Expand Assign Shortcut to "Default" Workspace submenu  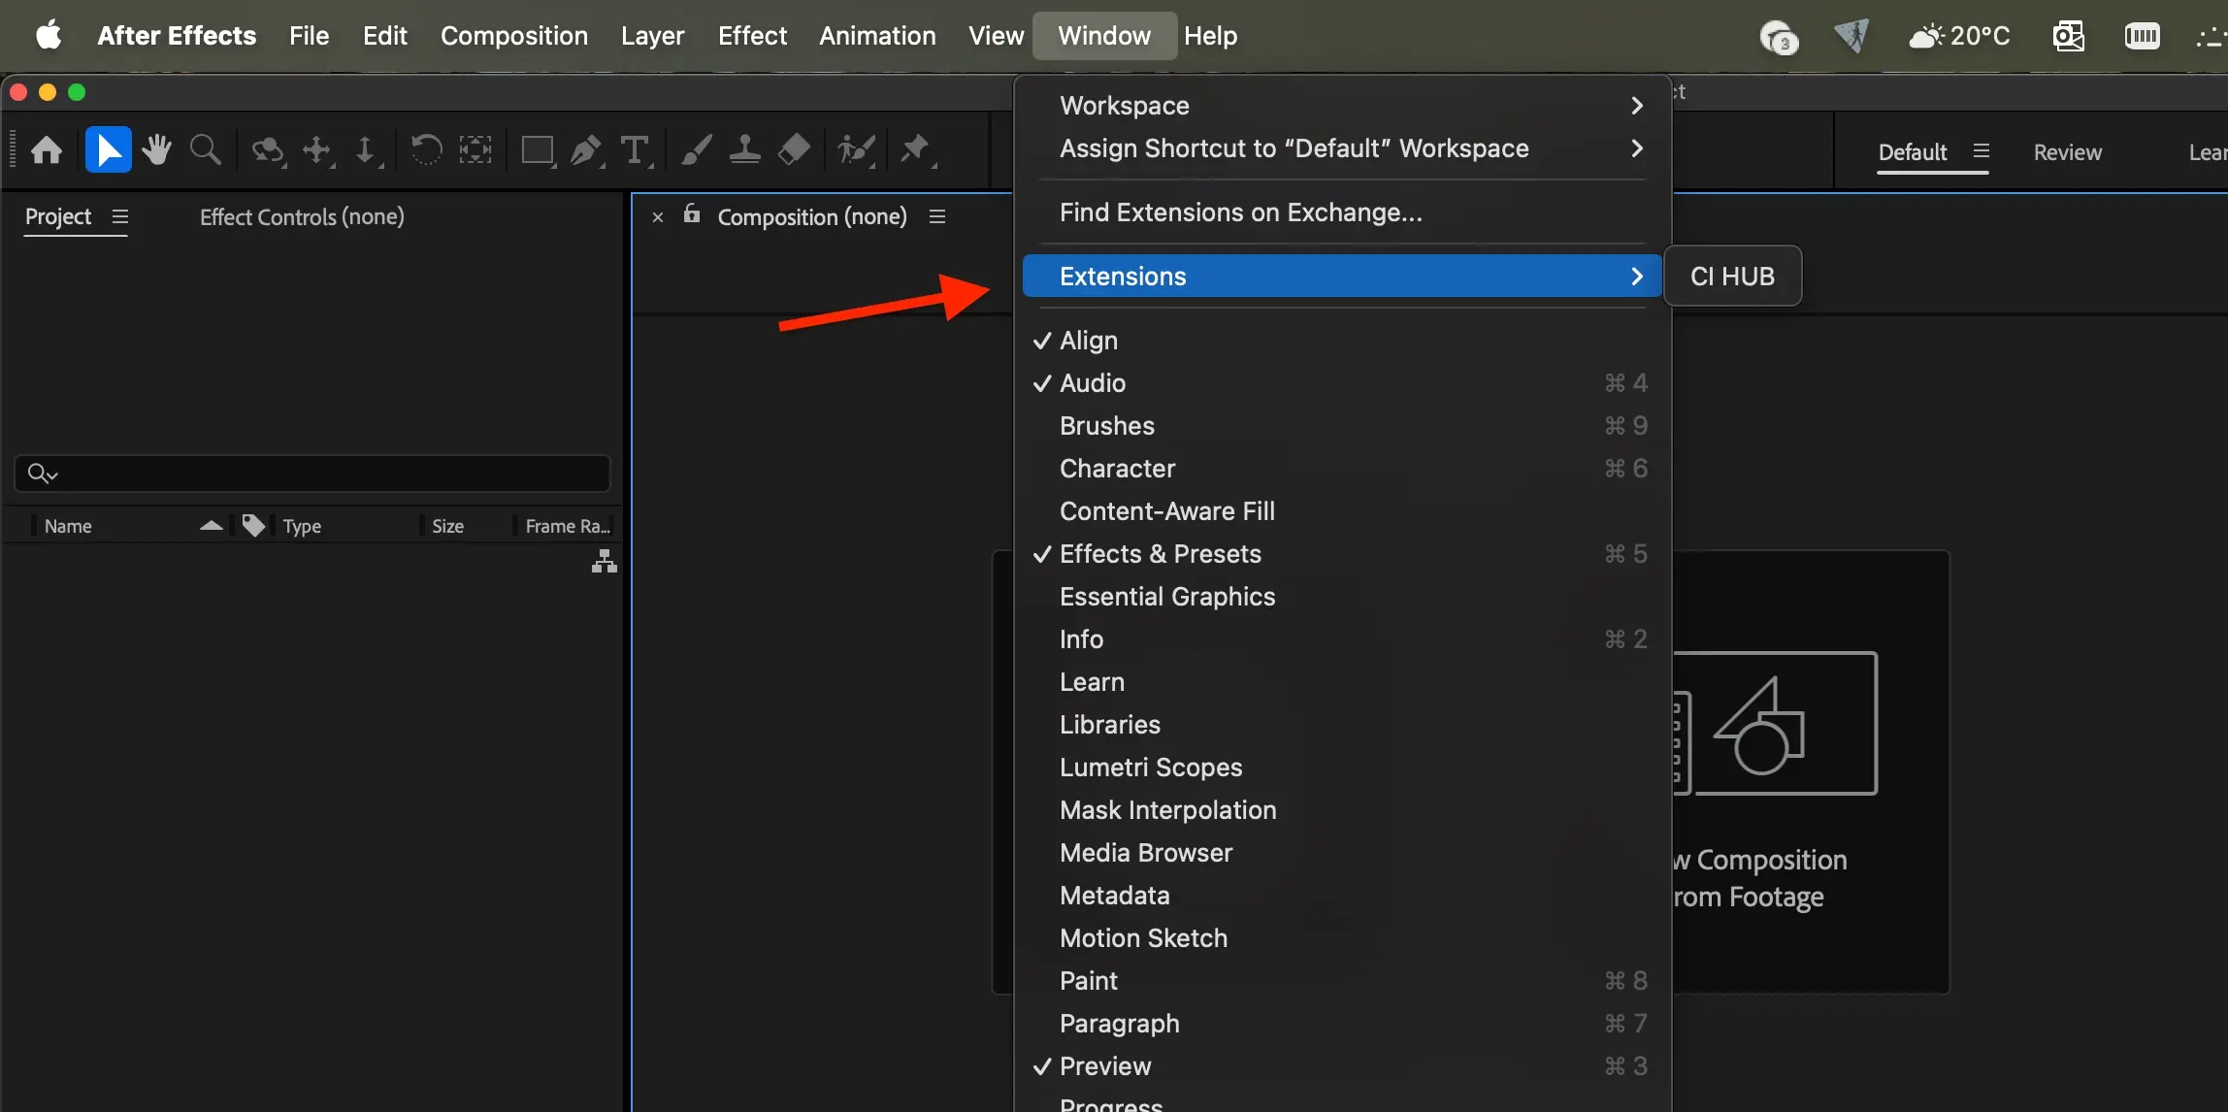[1344, 148]
